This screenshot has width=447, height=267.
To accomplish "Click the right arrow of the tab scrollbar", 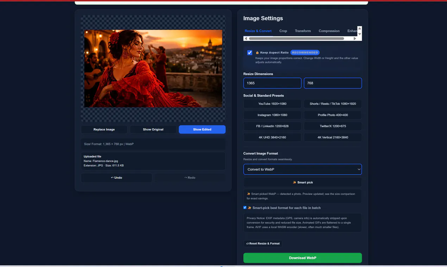I will (x=355, y=39).
